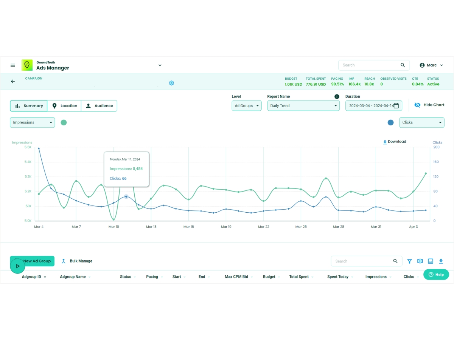
Task: Sort by Impressions column header
Action: tap(378, 277)
